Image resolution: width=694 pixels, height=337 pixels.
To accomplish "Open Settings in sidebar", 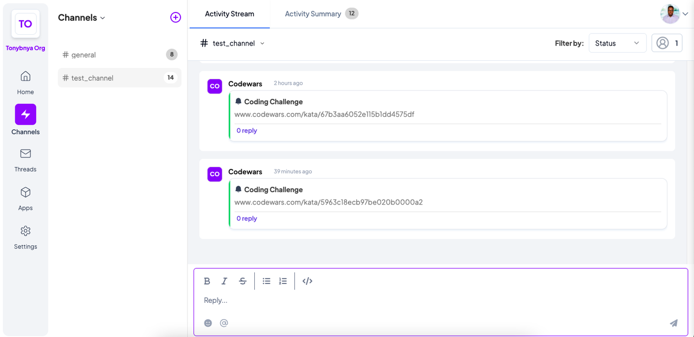I will (x=25, y=238).
